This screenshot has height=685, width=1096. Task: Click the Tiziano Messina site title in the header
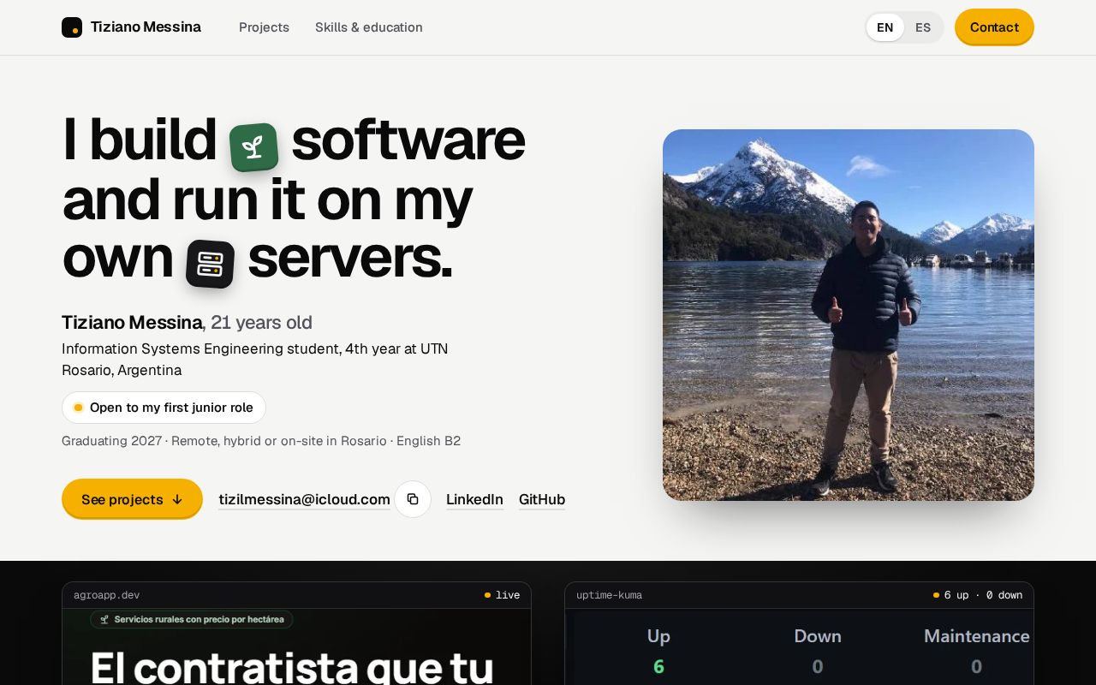pyautogui.click(x=146, y=27)
